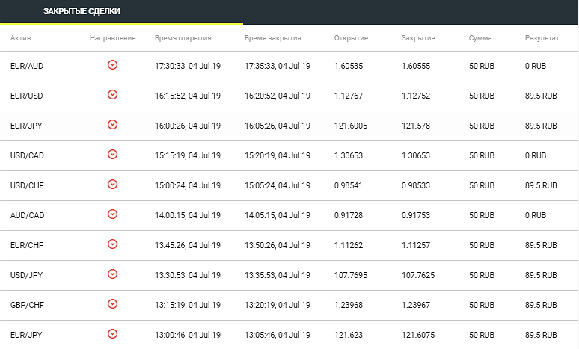Click down-direction icon in AUD/CAD row
Viewport: 579px width, 349px height.
coord(113,214)
